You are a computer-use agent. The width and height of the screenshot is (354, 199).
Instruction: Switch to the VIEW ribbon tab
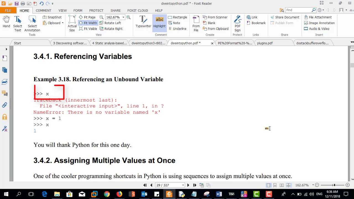(x=63, y=11)
